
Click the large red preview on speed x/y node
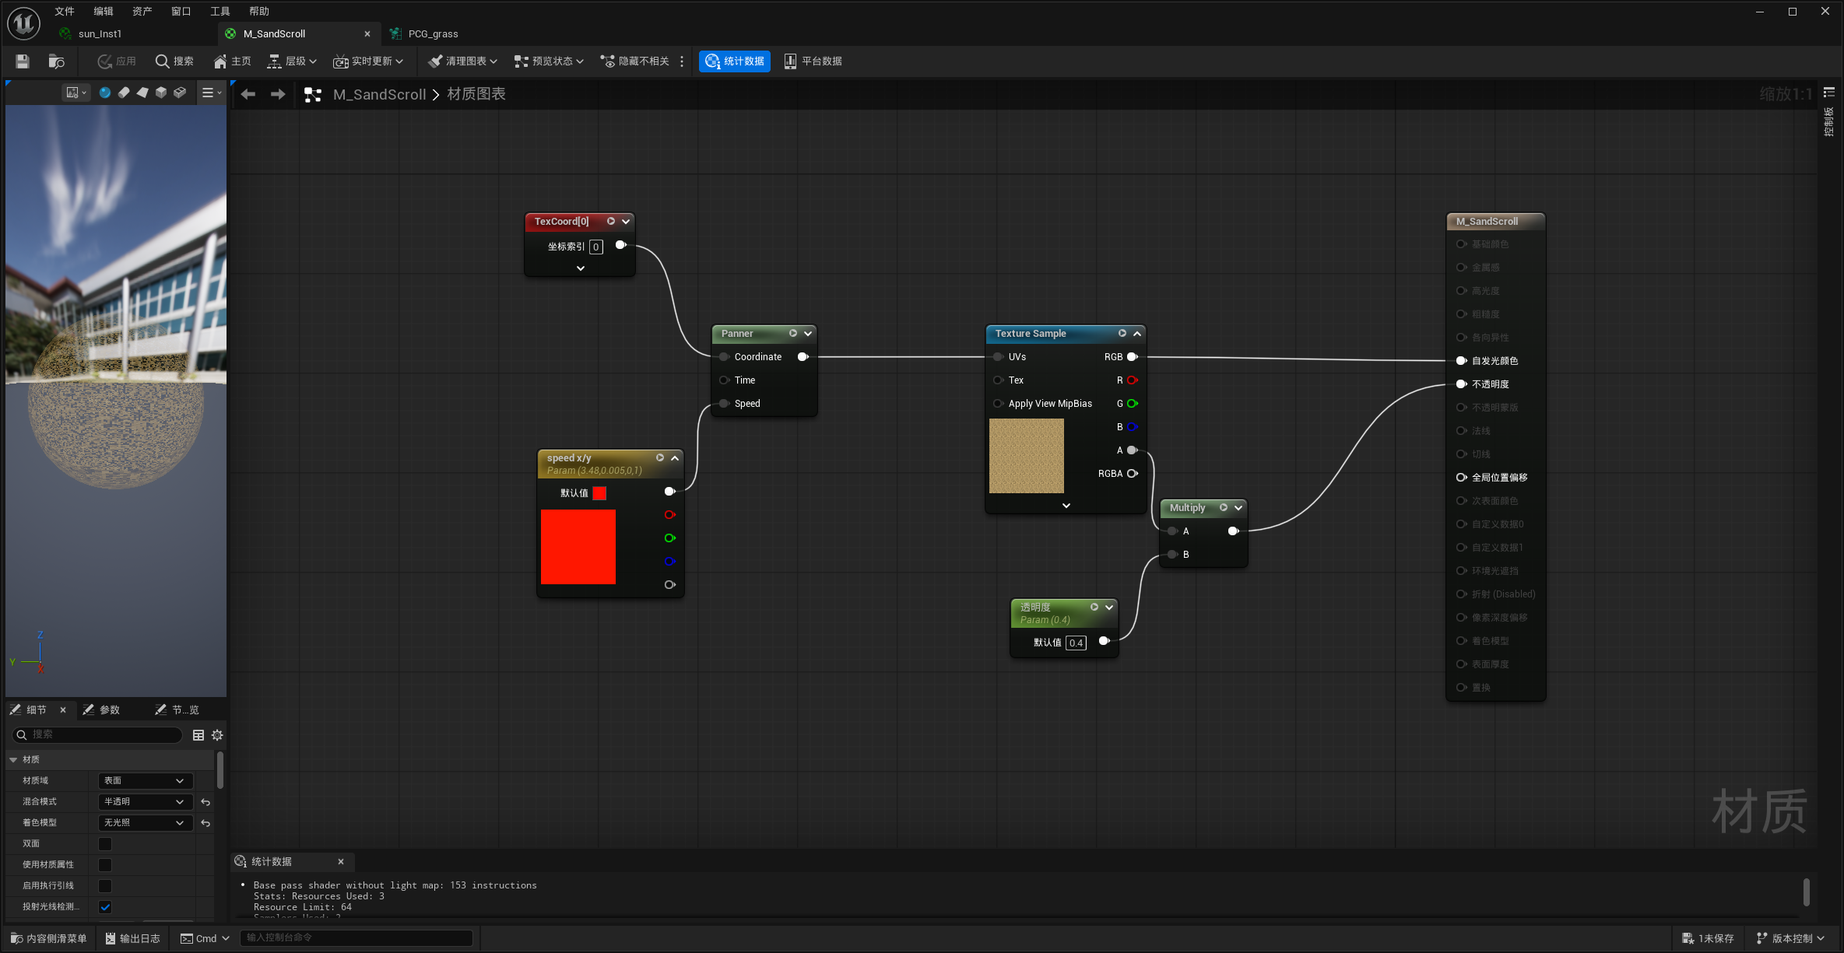tap(578, 547)
